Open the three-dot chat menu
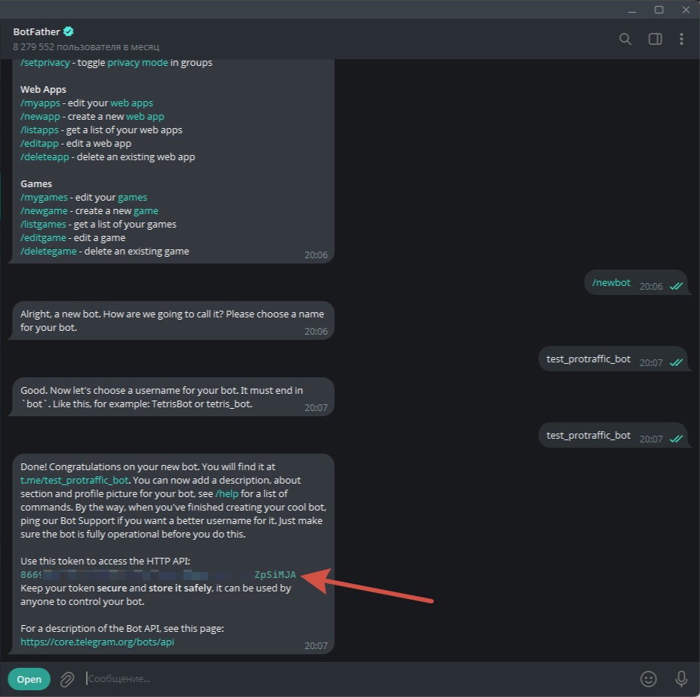Viewport: 700px width, 697px height. [681, 39]
